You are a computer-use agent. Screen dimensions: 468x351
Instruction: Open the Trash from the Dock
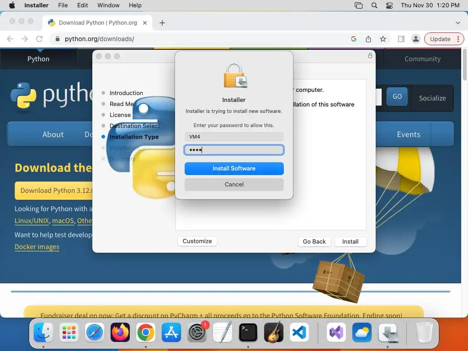pos(425,332)
